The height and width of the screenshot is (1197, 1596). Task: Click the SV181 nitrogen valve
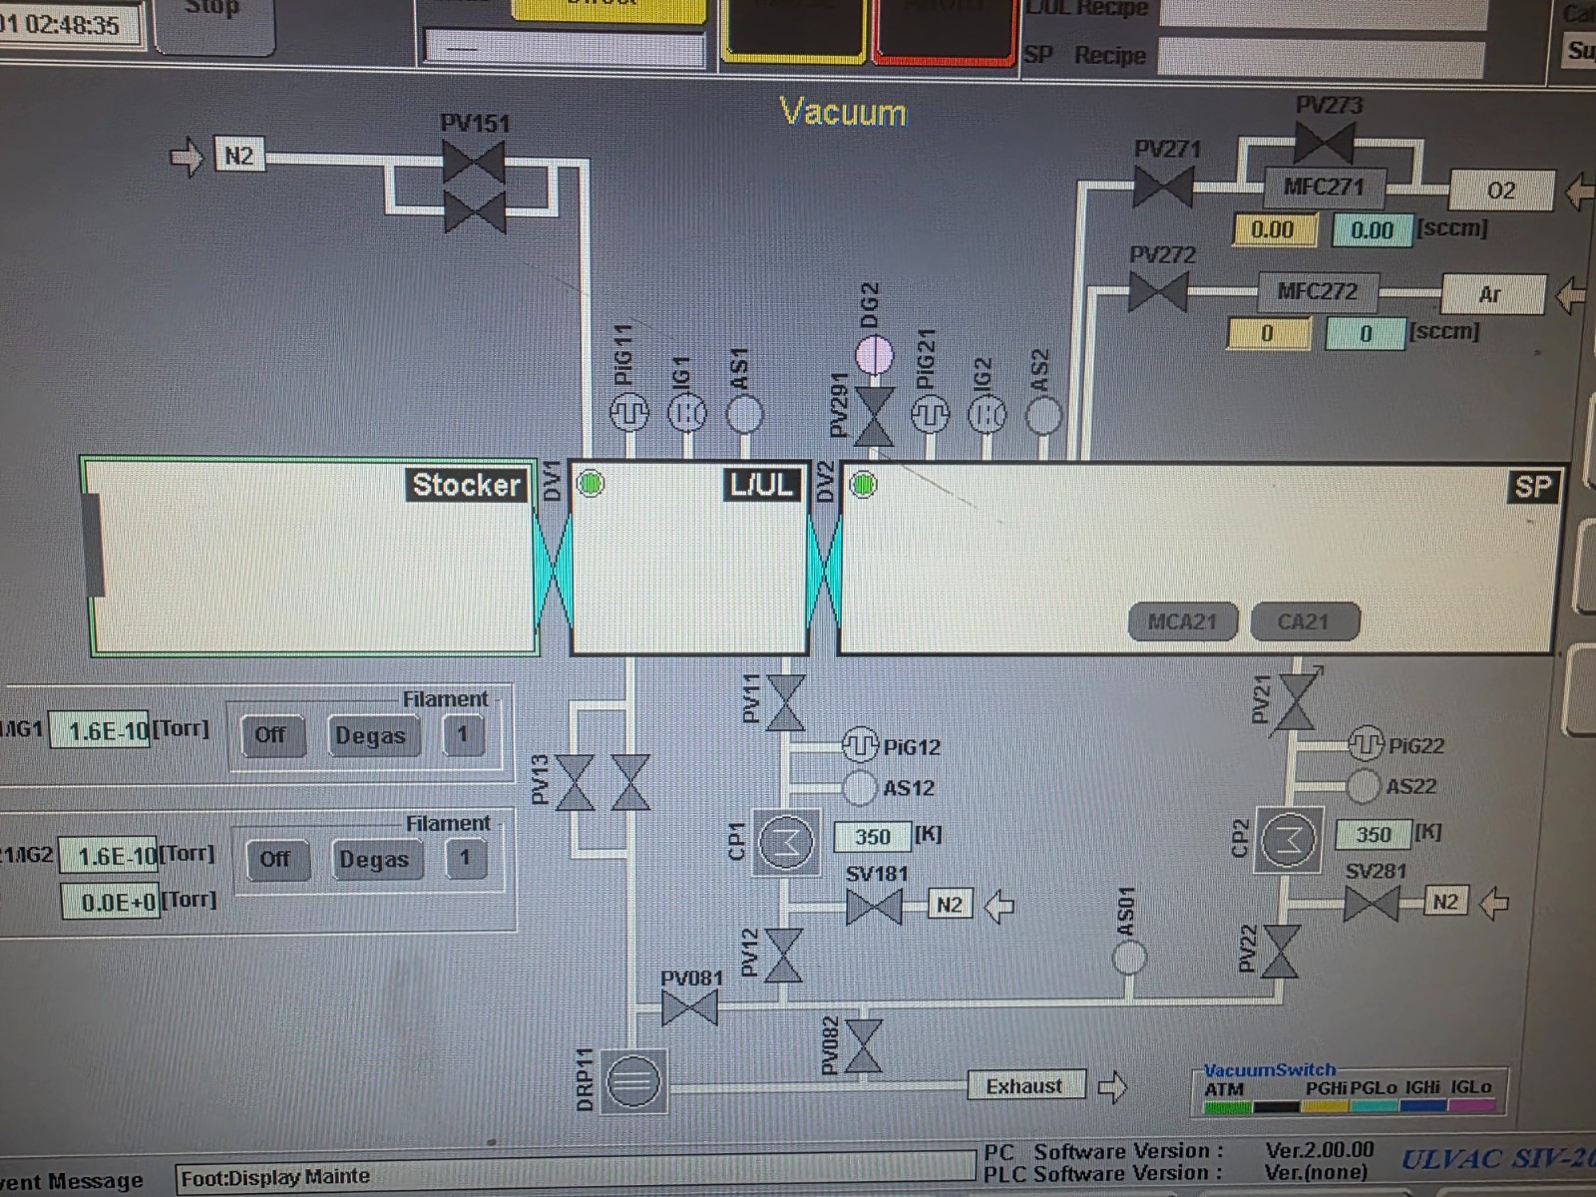click(x=874, y=907)
